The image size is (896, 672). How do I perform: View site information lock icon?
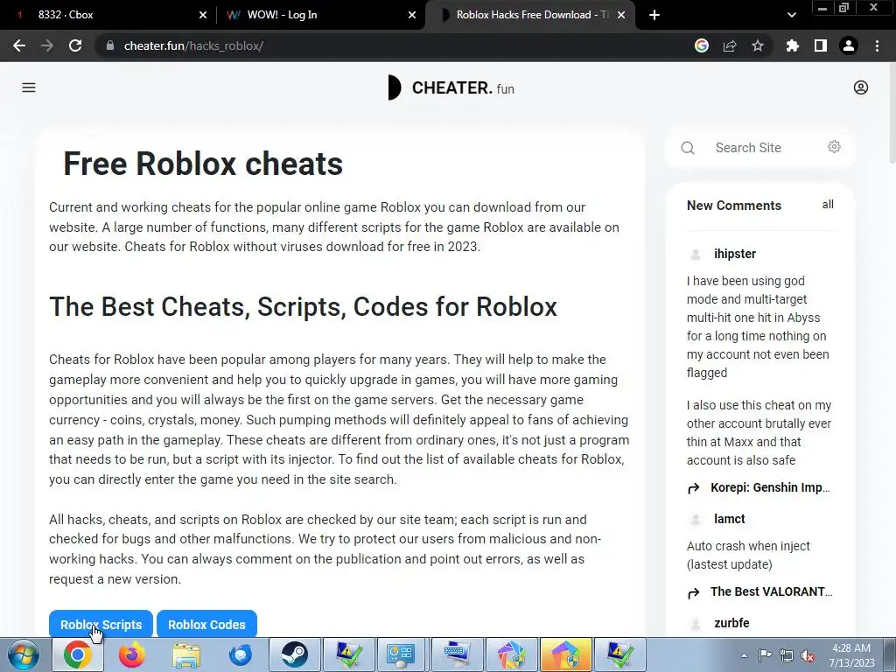pyautogui.click(x=109, y=45)
